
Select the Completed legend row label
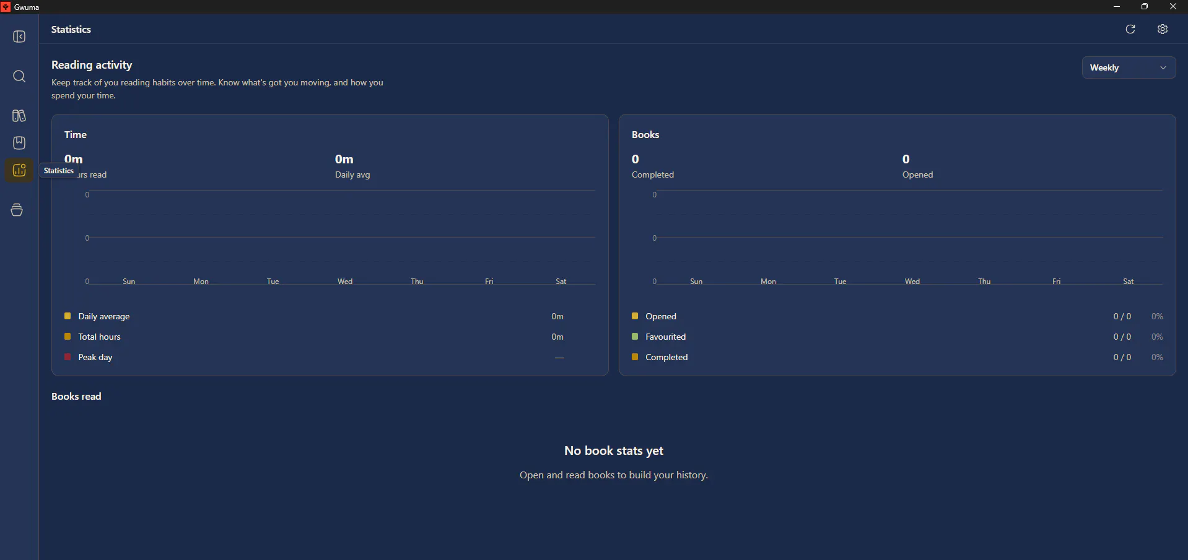click(666, 357)
